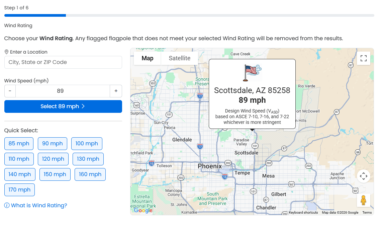Image resolution: width=379 pixels, height=228 pixels.
Task: Increase wind speed with the plus button
Action: [x=116, y=91]
